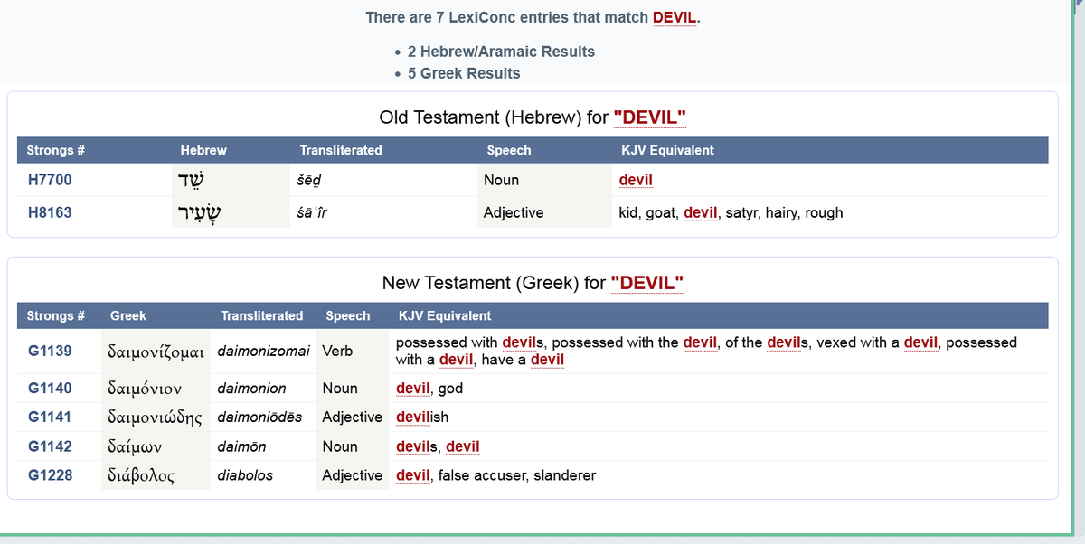Click Noun speech cell for H7700
Viewport: 1085px width, 544px height.
click(501, 180)
